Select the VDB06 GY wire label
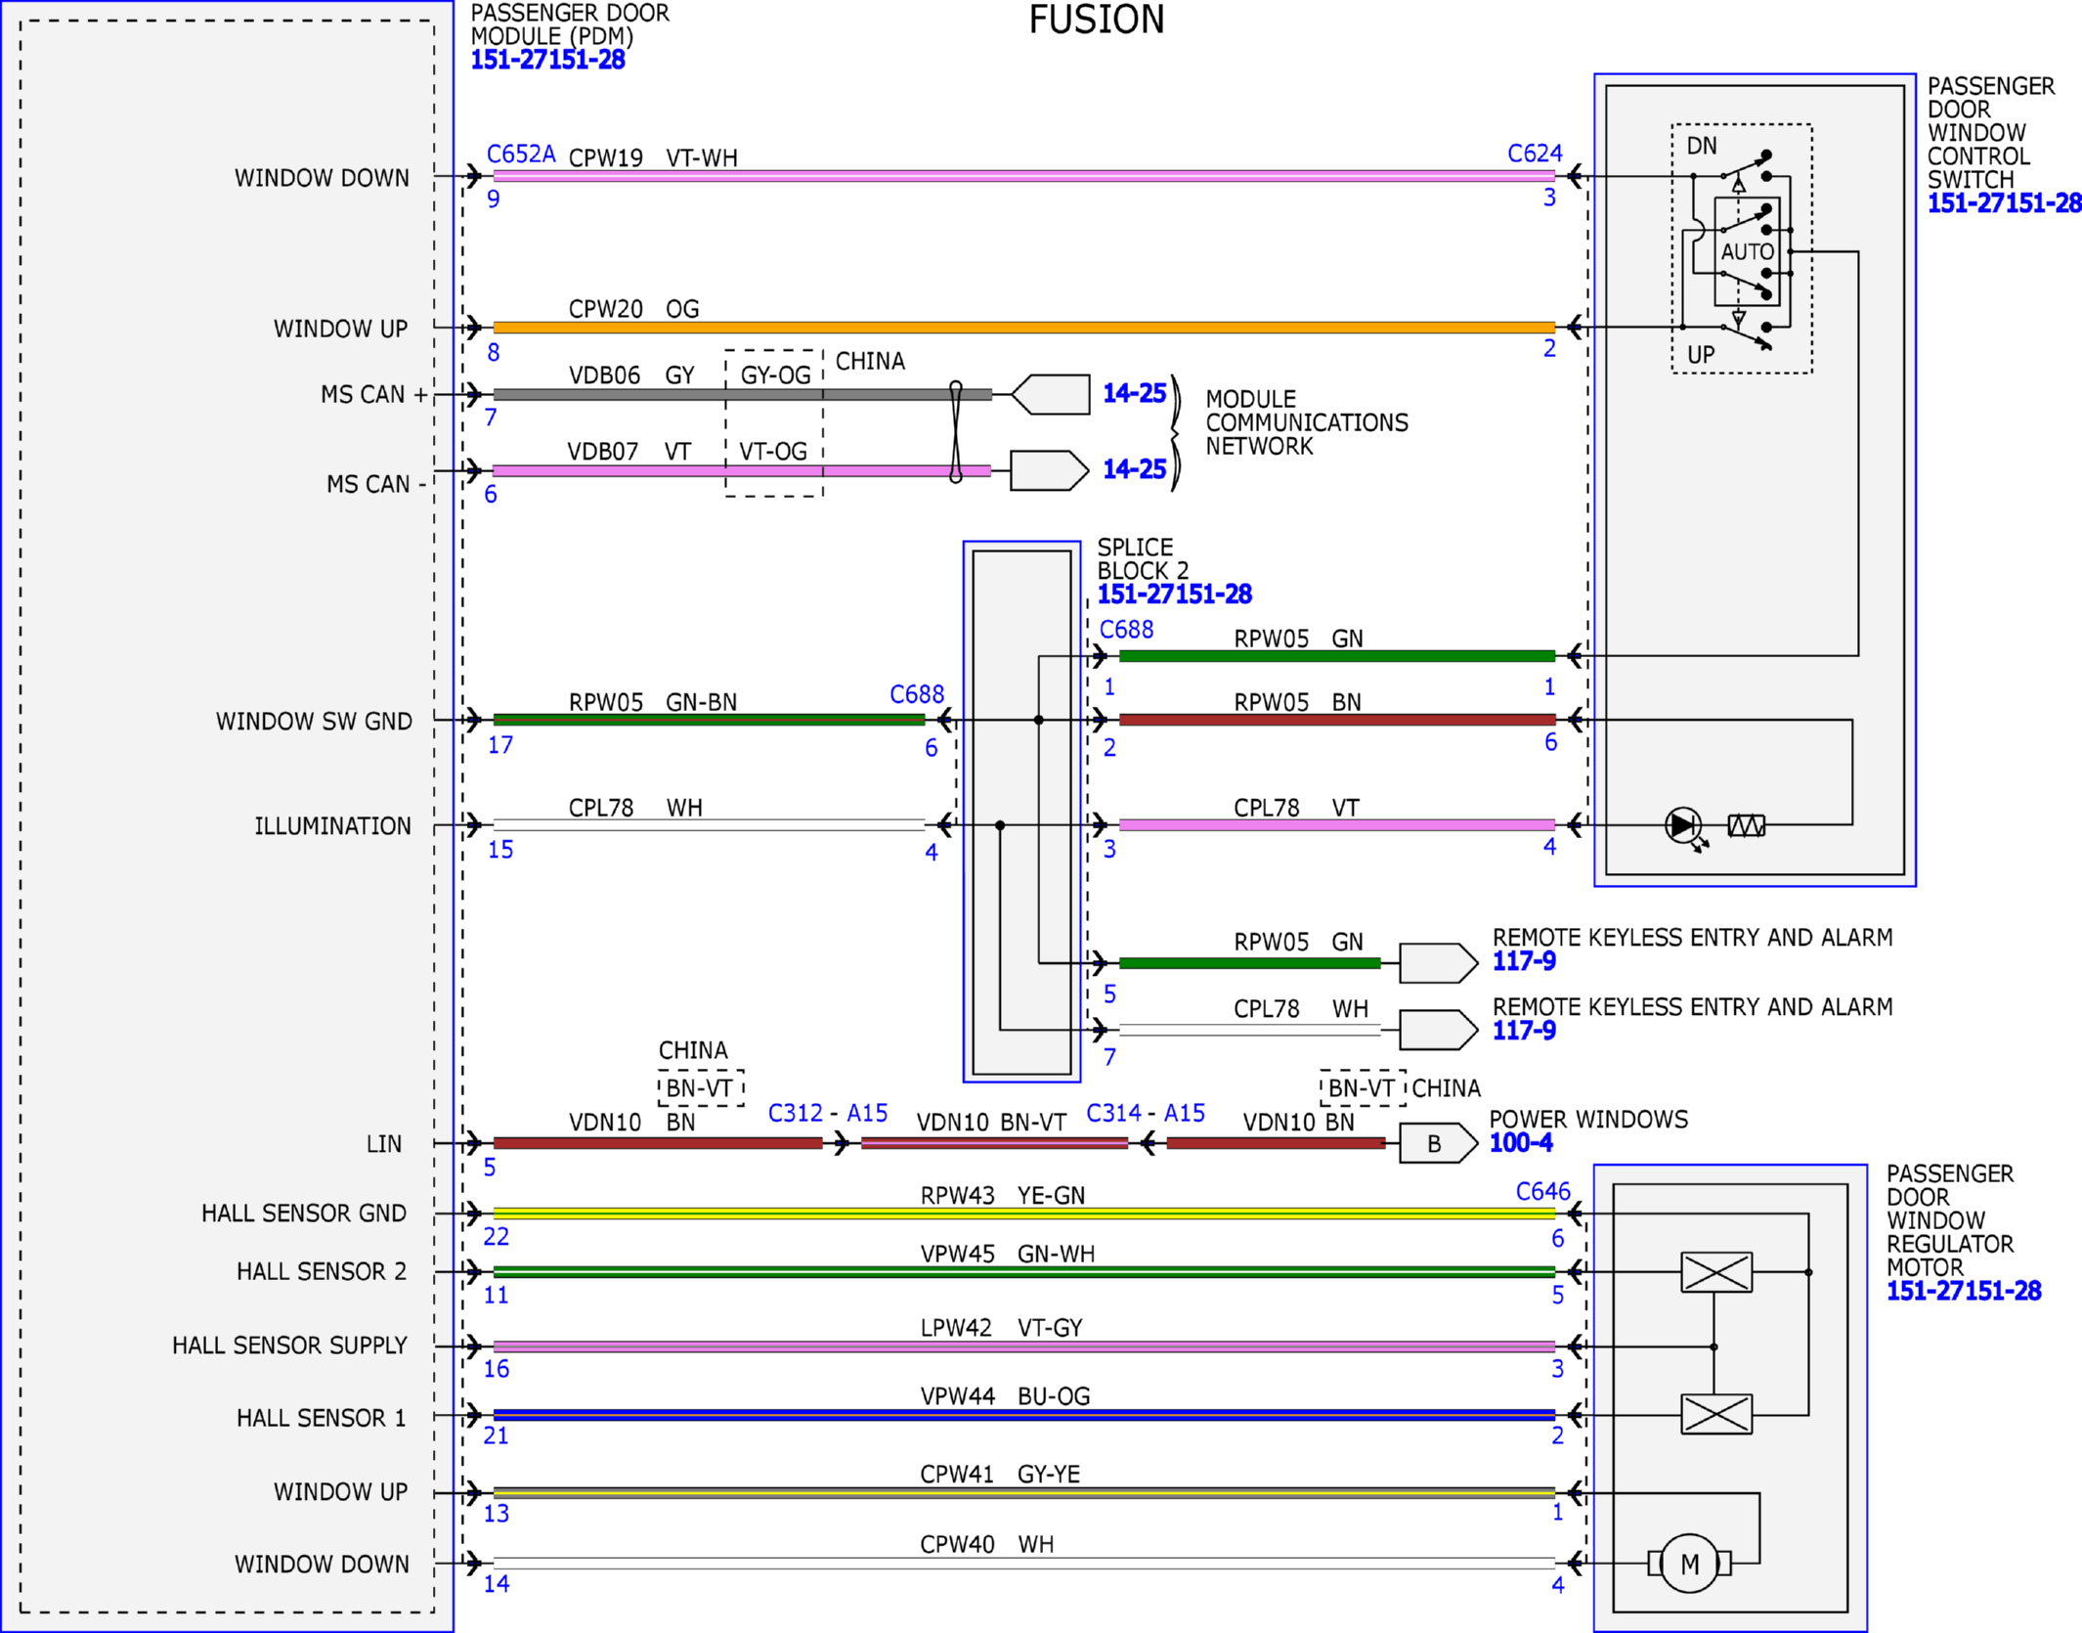2082x1633 pixels. pyautogui.click(x=631, y=375)
